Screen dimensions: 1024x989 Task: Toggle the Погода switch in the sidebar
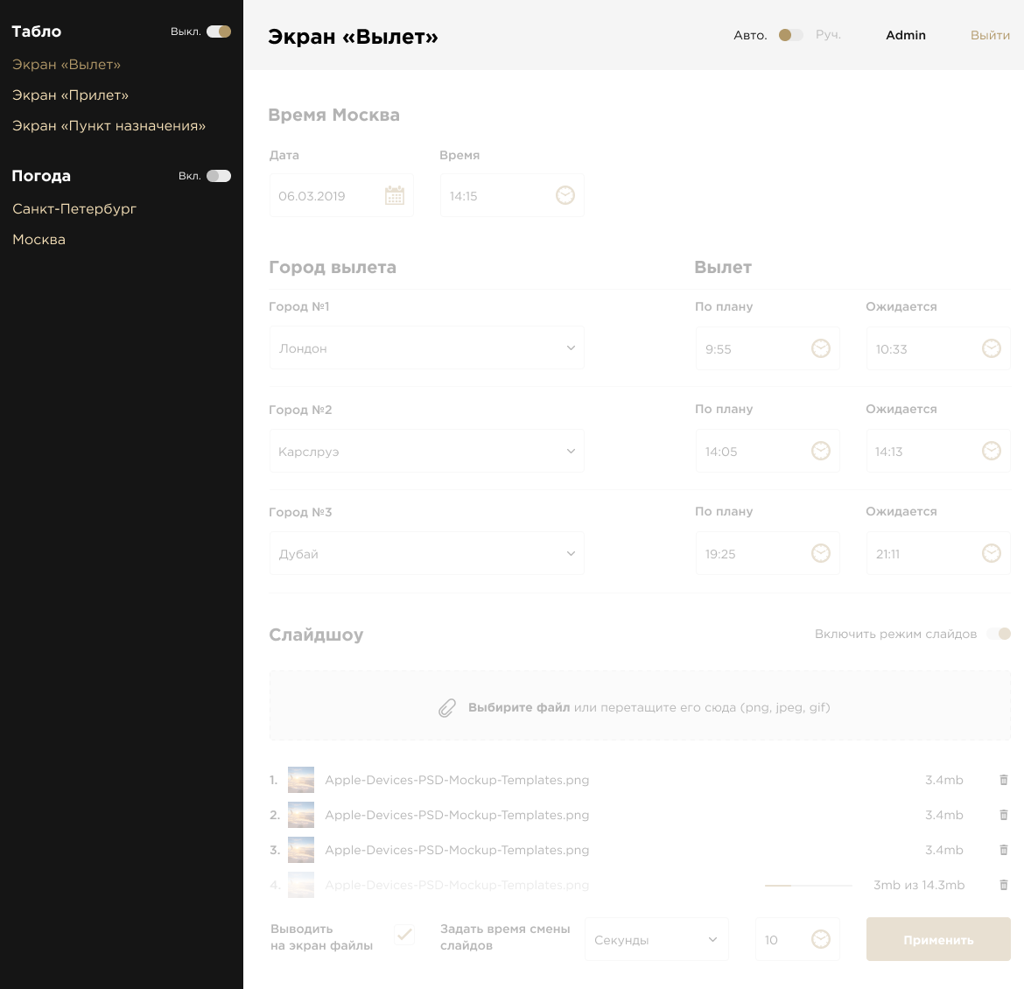click(219, 176)
